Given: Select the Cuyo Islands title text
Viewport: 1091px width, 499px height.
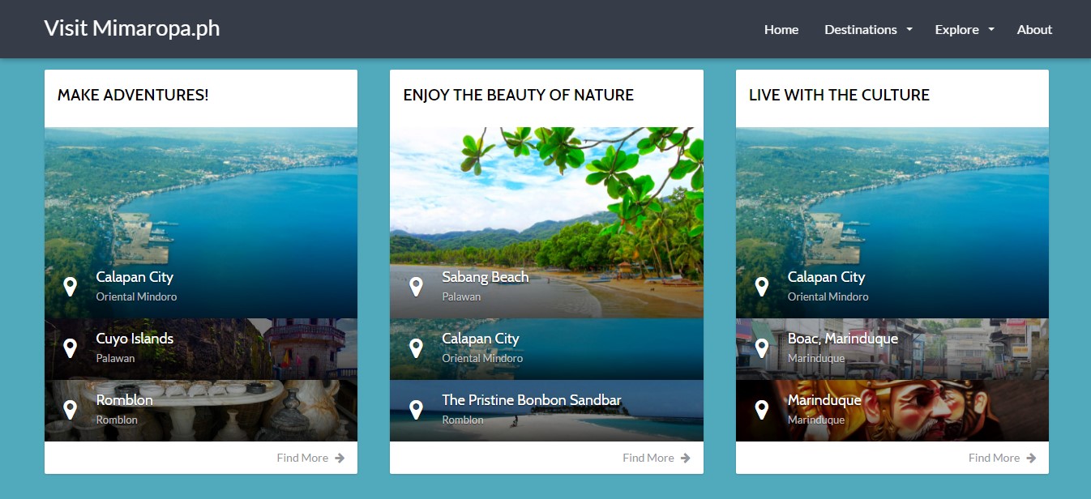Looking at the screenshot, I should click(135, 339).
